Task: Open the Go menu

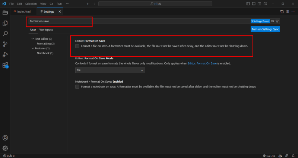Action: 51,4
